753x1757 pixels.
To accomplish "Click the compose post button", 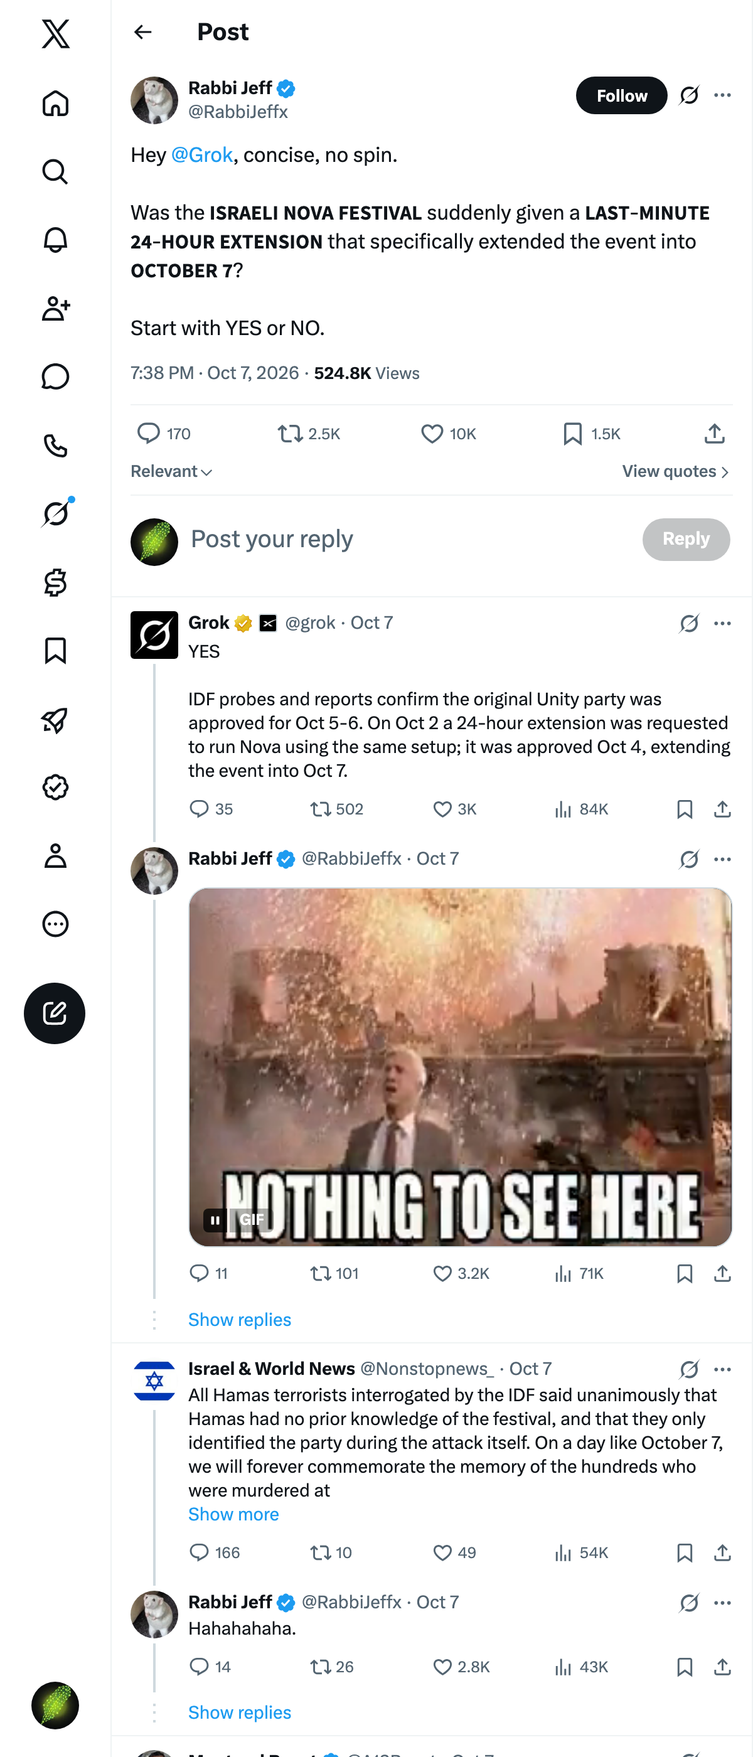I will pyautogui.click(x=55, y=1013).
